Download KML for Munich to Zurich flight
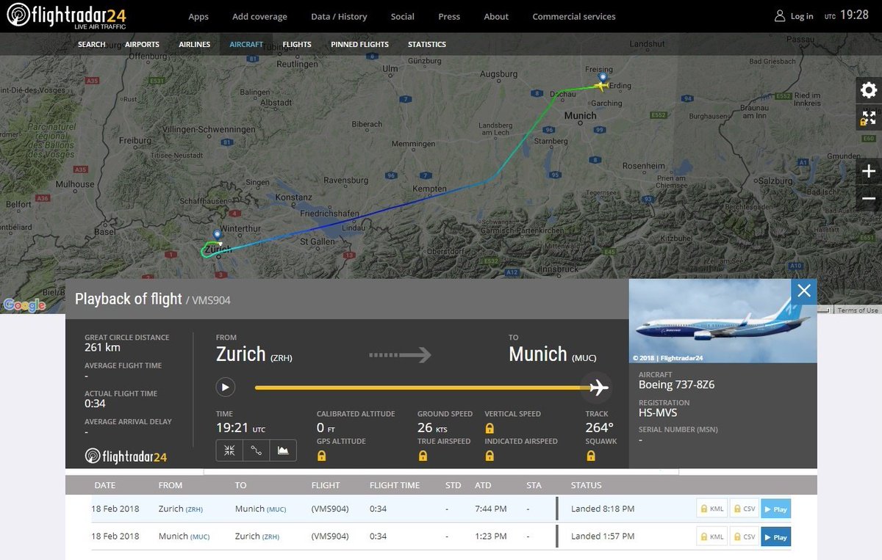The image size is (882, 560). click(x=712, y=537)
